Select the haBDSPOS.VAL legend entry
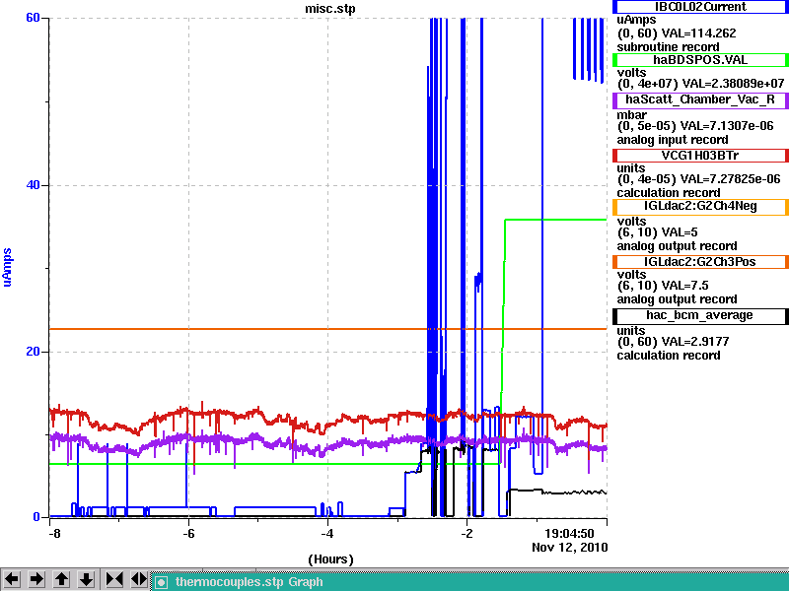The image size is (789, 591). pos(700,60)
